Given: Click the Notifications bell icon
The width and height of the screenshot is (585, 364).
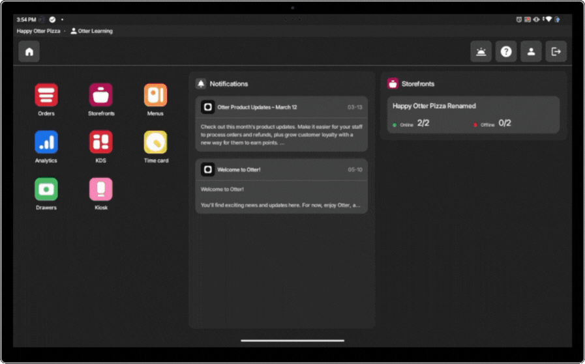Looking at the screenshot, I should click(201, 84).
